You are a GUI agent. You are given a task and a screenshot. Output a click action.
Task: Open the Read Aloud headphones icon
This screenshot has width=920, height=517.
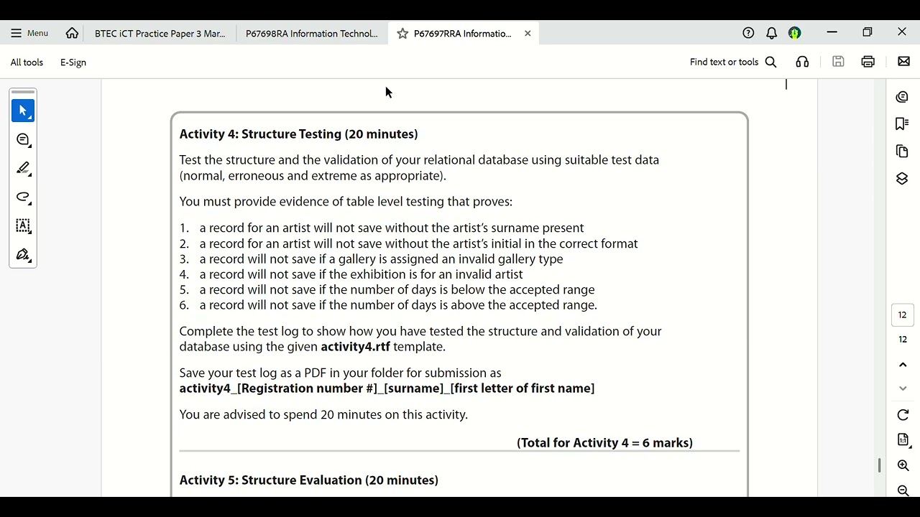(x=802, y=62)
